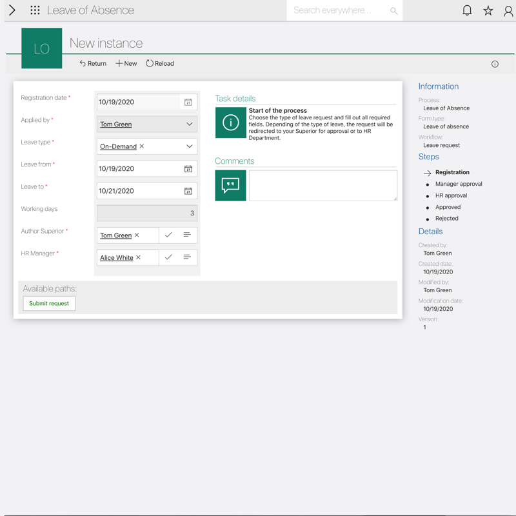Open notifications bell
Screen dimensions: 516x516
[467, 10]
